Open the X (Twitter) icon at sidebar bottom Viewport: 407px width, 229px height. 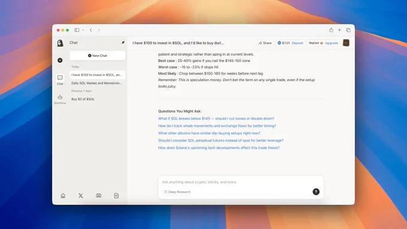click(x=81, y=196)
